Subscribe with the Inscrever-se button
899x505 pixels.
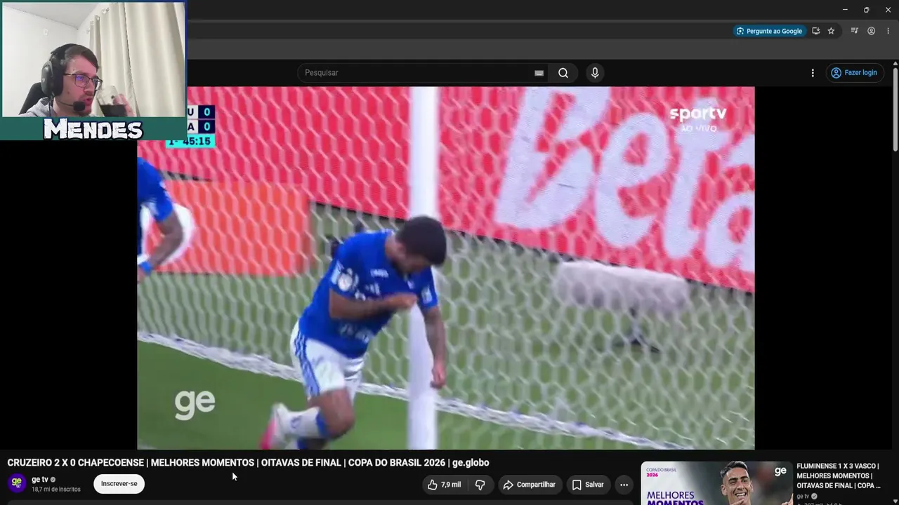119,484
